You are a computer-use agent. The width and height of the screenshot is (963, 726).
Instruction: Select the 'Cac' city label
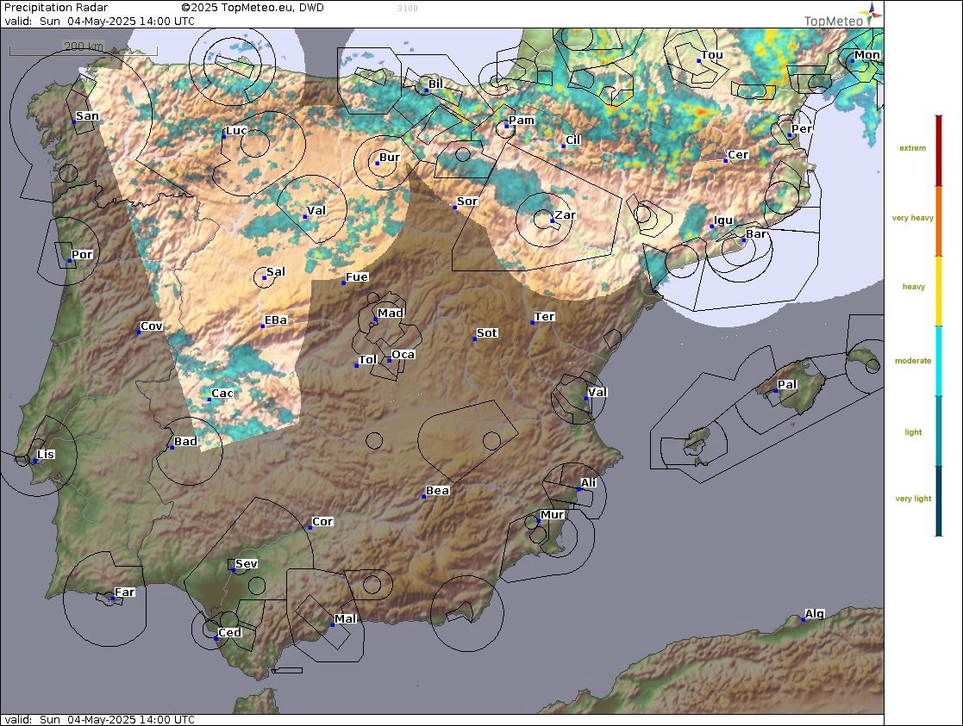[222, 394]
